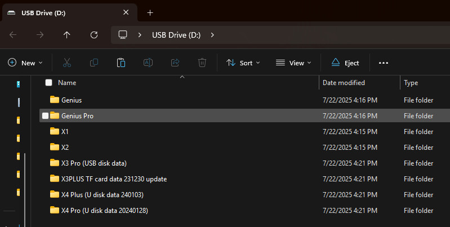Open the New dropdown menu
The height and width of the screenshot is (227, 450).
25,63
